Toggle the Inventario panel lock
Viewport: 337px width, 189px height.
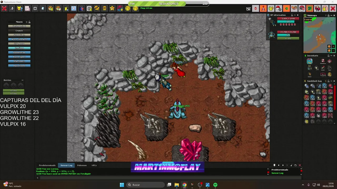click(x=328, y=56)
